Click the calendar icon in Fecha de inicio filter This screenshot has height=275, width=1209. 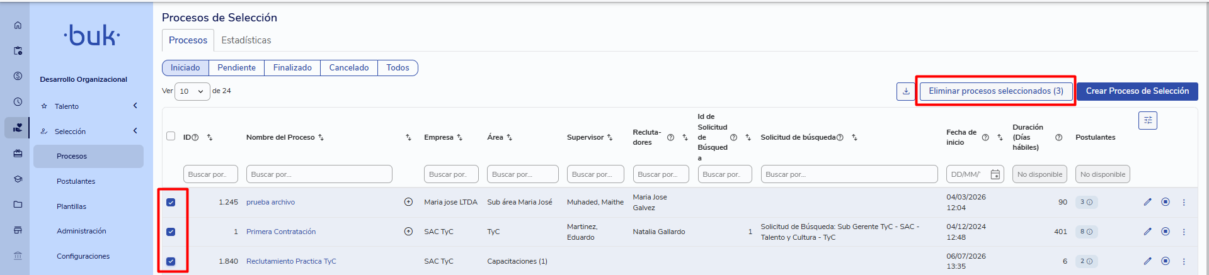tap(995, 174)
